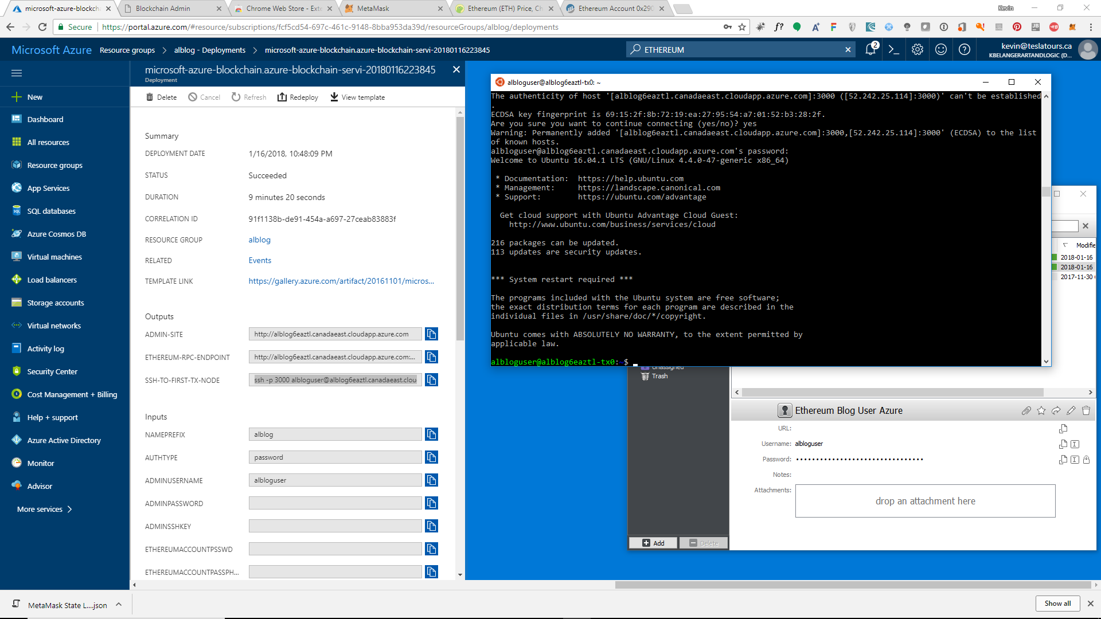Copy the NAMEPREFIX input value

pyautogui.click(x=432, y=434)
